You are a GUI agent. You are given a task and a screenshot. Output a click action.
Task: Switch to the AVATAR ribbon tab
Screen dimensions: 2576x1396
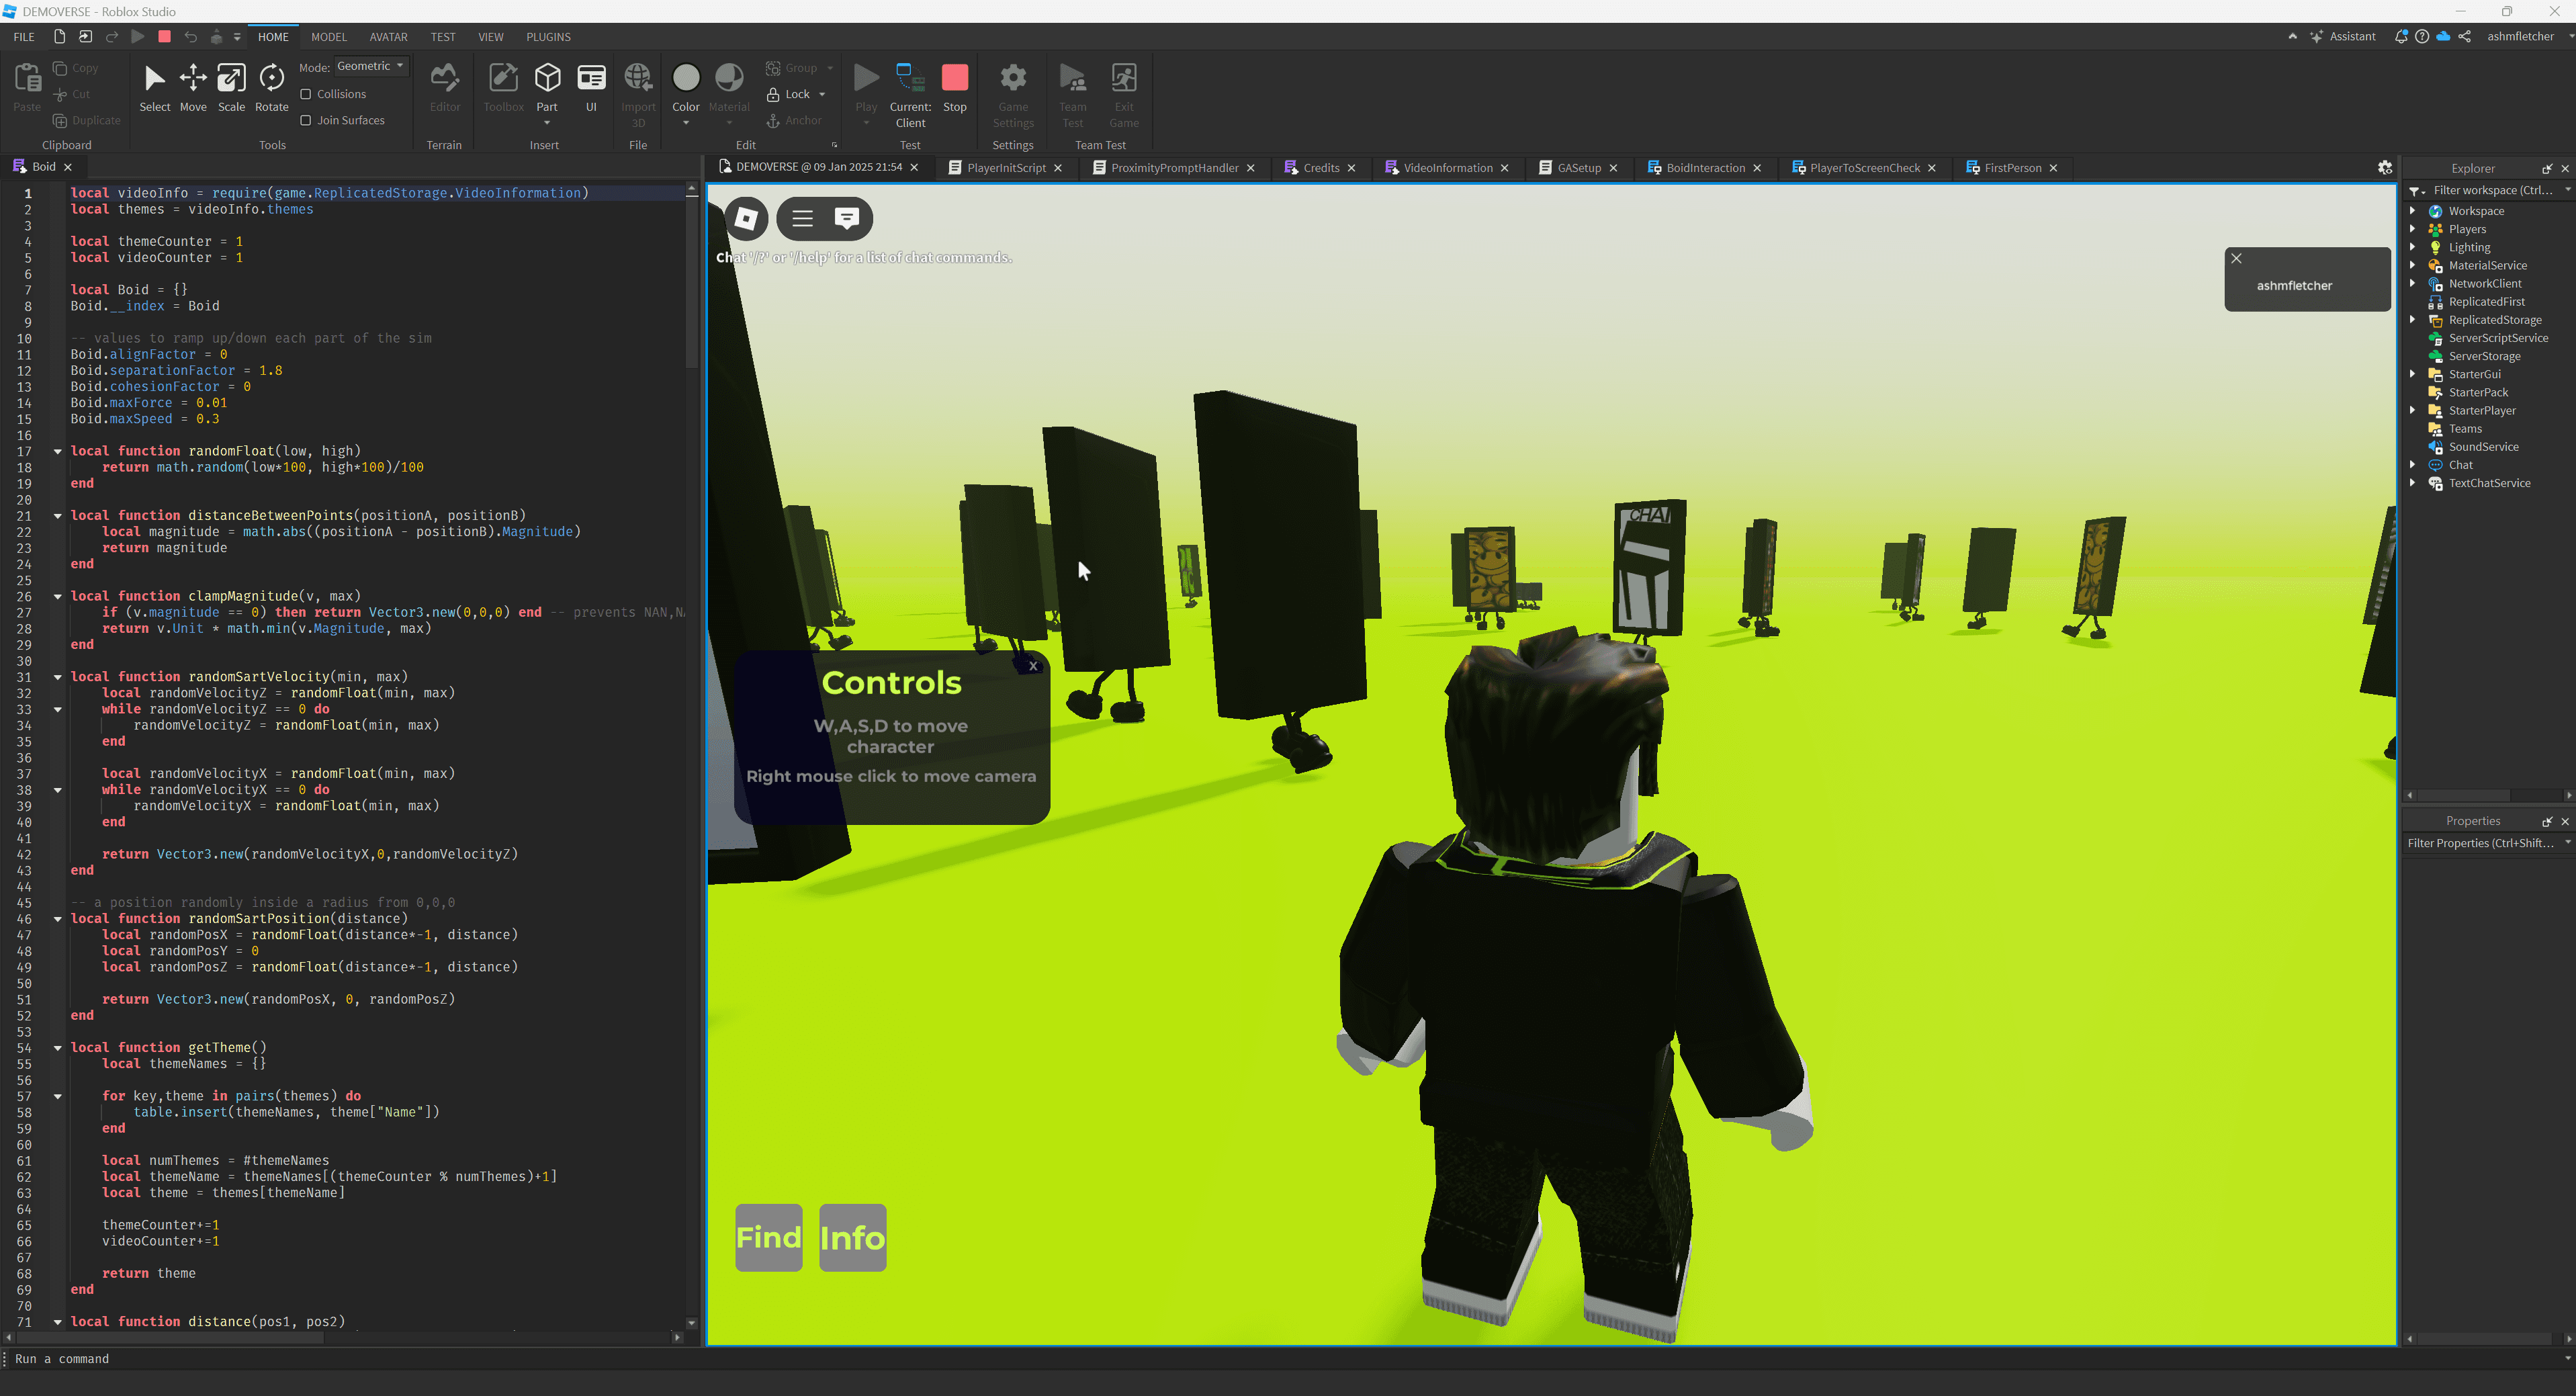(x=388, y=37)
